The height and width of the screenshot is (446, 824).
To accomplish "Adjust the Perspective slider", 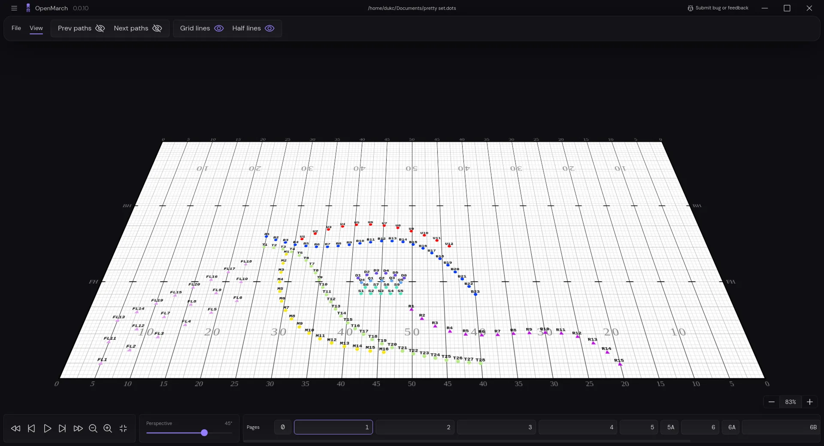I will click(204, 433).
